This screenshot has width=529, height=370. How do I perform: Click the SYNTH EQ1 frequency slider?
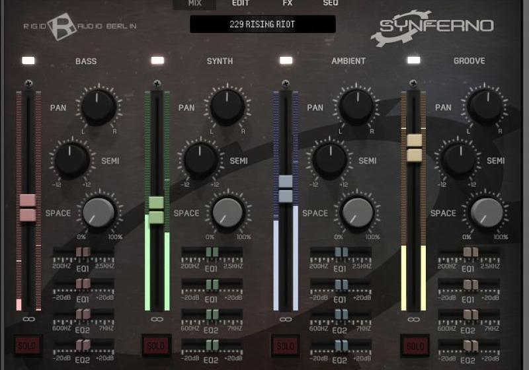coord(212,252)
